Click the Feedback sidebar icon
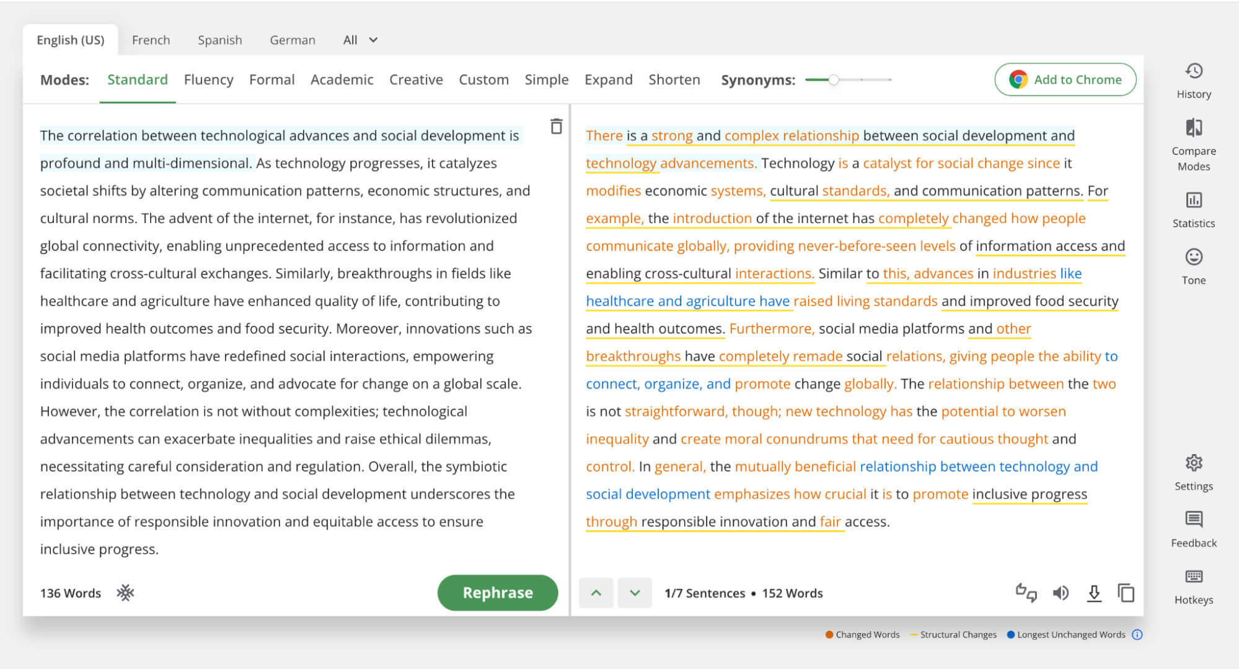Screen dimensions: 1239x669 (1194, 520)
